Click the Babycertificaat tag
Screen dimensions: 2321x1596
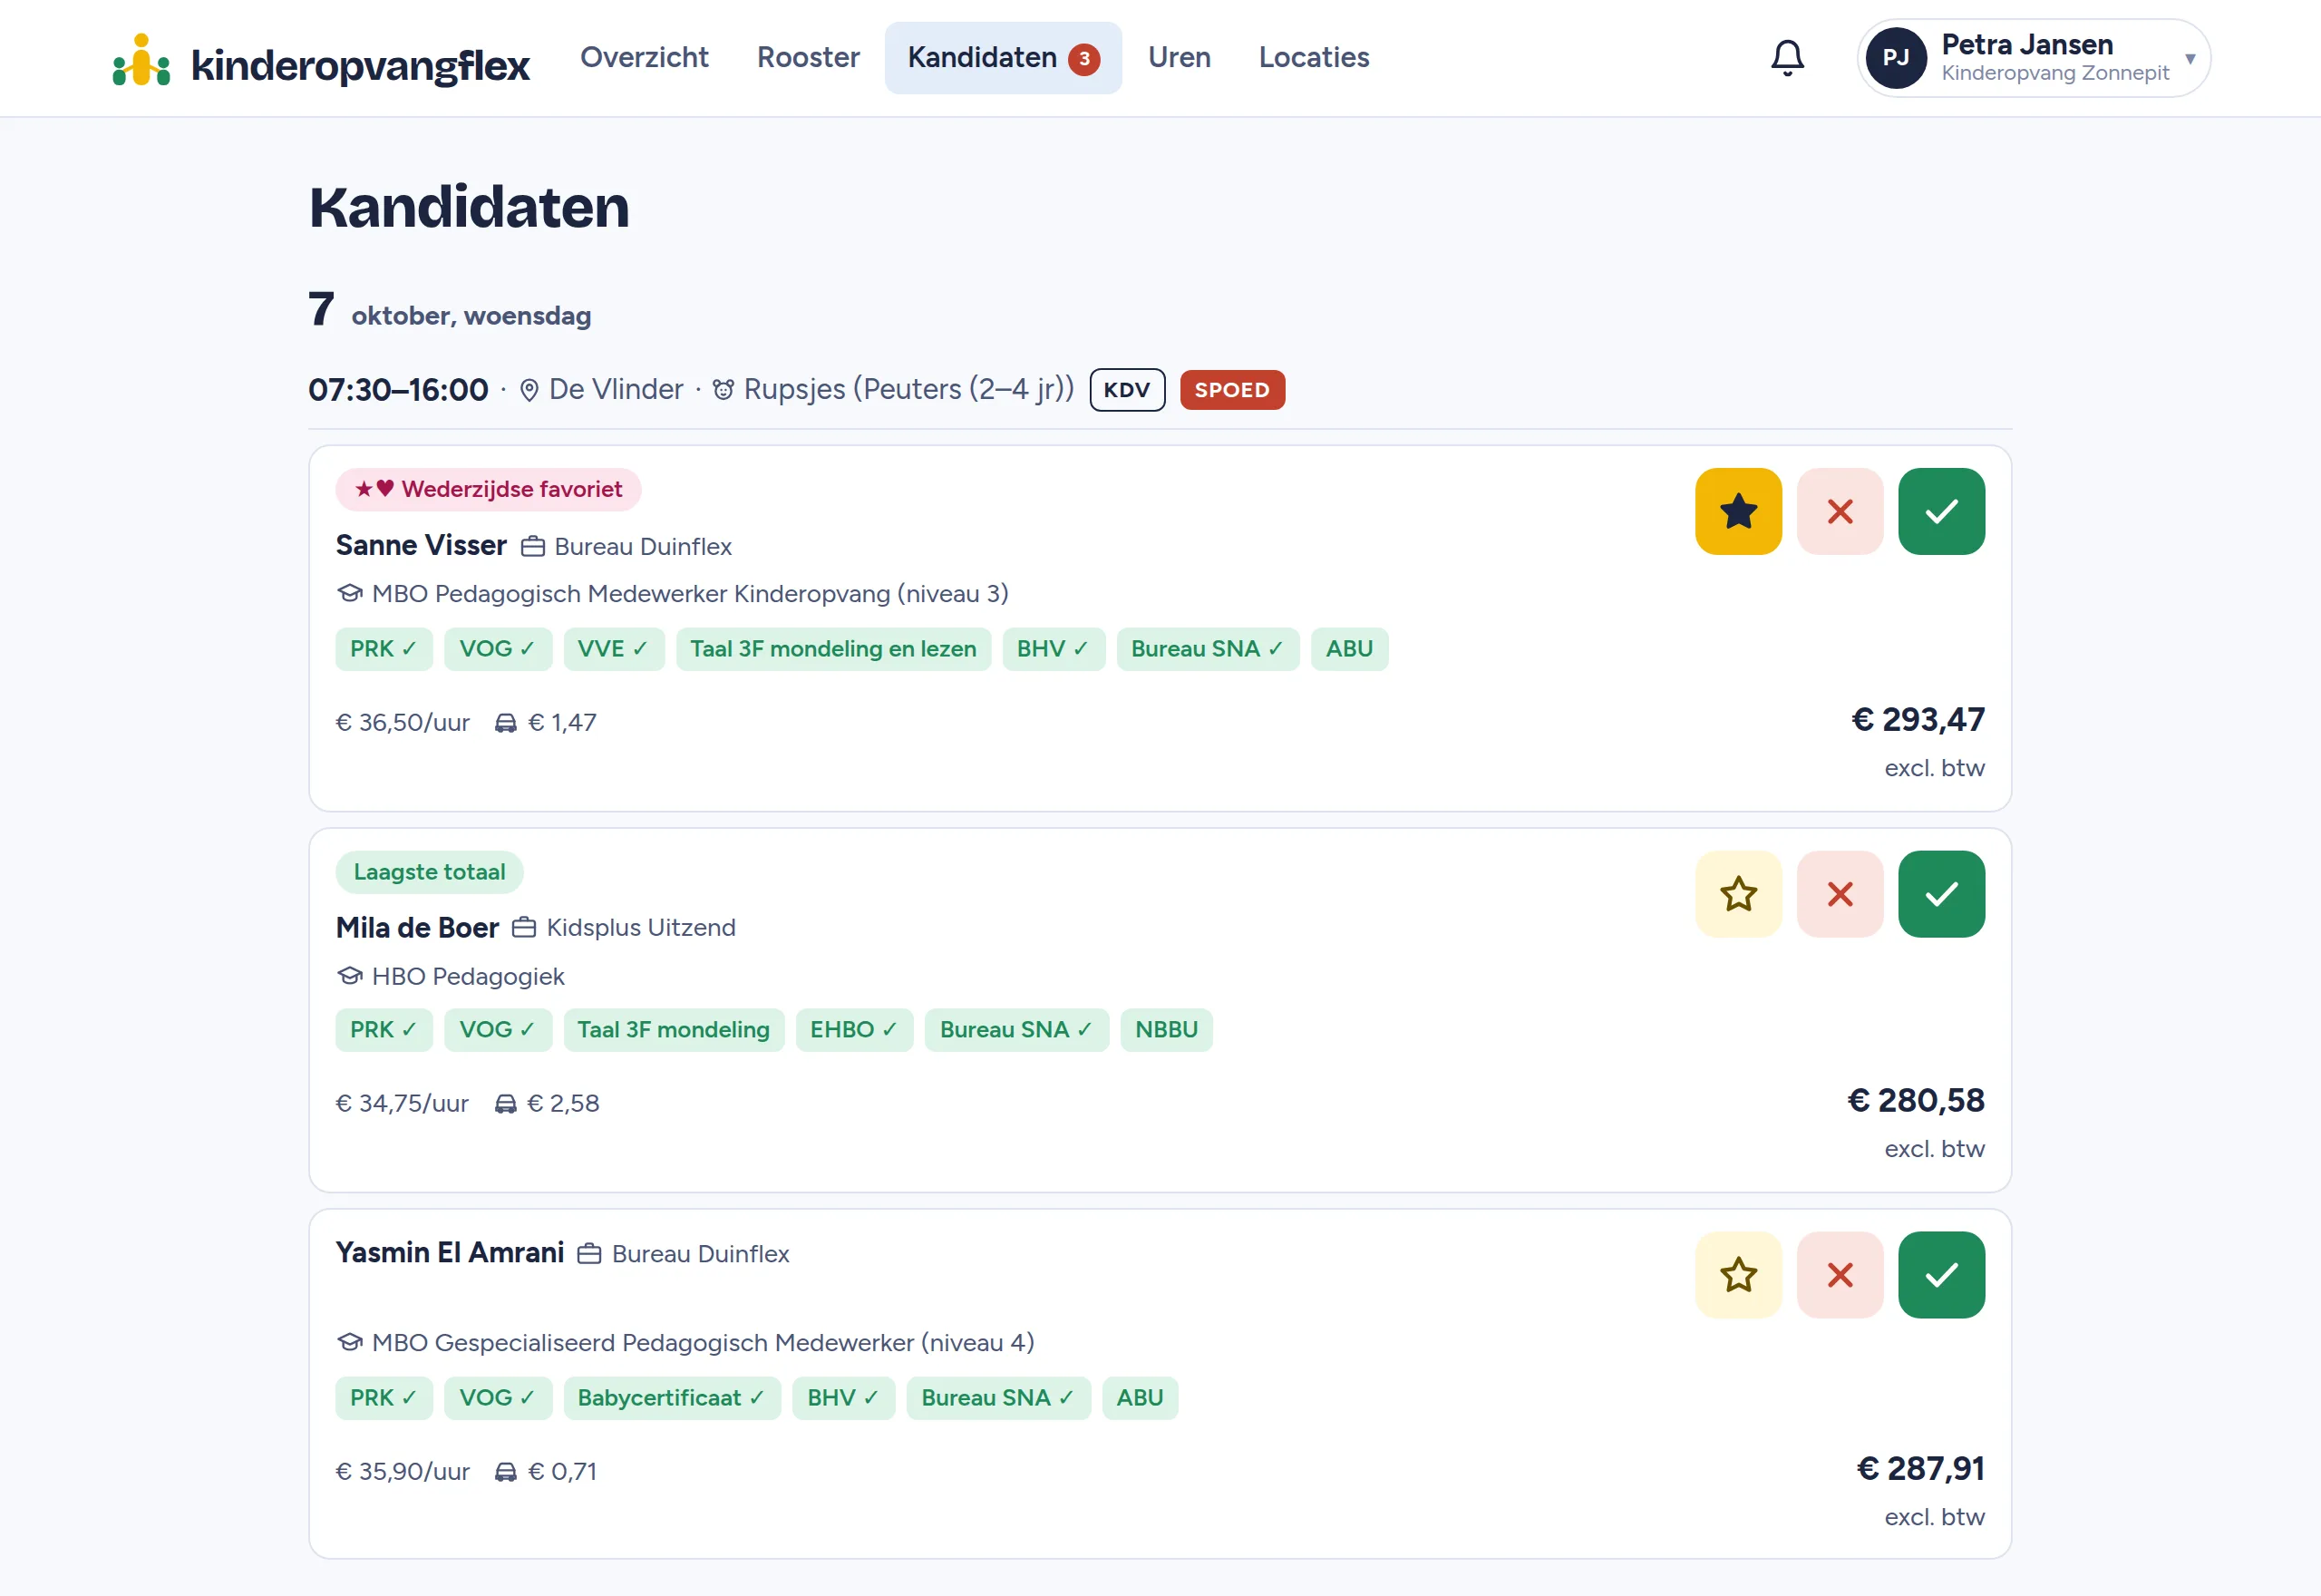[671, 1398]
